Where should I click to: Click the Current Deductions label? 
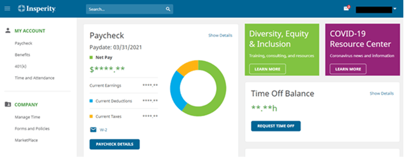point(114,101)
